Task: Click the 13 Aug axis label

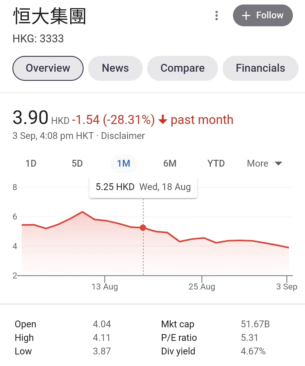Action: [x=105, y=287]
